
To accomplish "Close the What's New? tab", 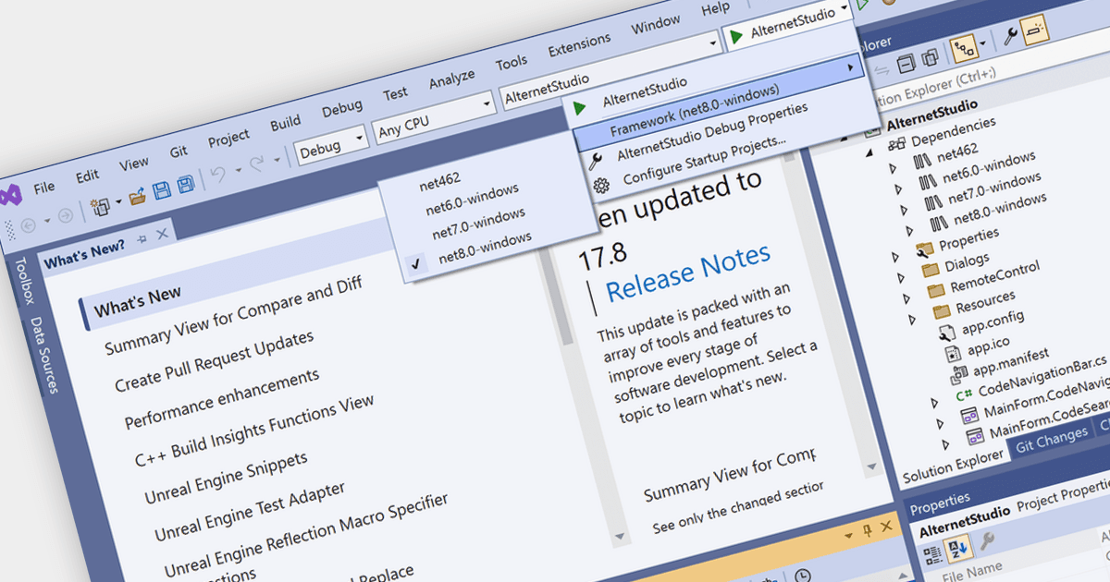I will pyautogui.click(x=162, y=234).
